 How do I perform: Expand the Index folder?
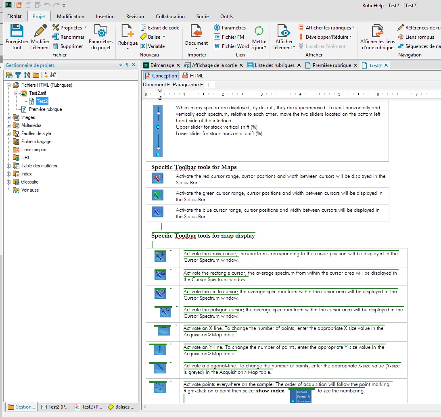[9, 174]
